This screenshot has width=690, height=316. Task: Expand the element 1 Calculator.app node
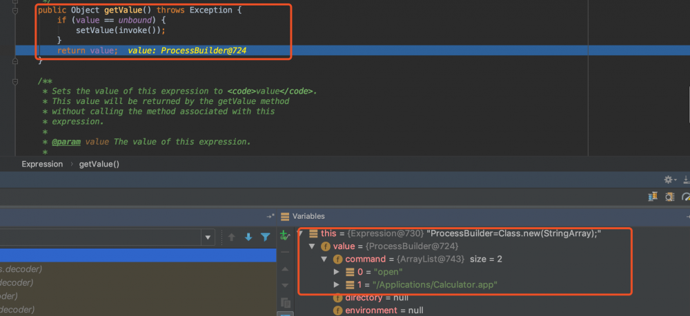click(337, 284)
